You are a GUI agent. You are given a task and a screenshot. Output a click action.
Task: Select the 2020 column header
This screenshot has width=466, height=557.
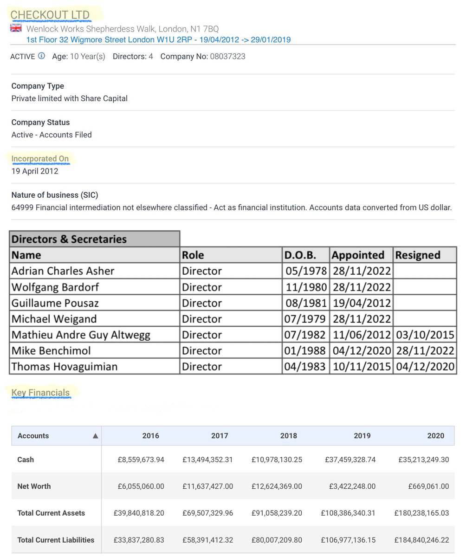(435, 436)
